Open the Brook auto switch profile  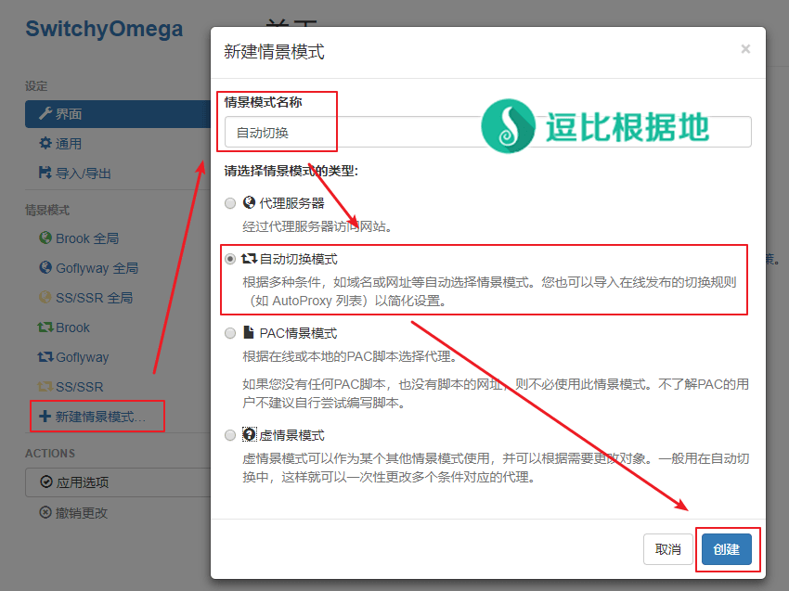click(72, 328)
